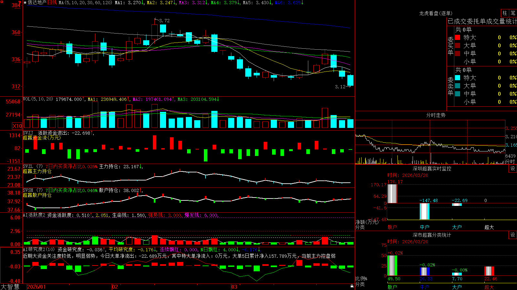Viewport: 517px width, 290px height.
Task: Click the red question mark help icon
Action: click(20, 3)
